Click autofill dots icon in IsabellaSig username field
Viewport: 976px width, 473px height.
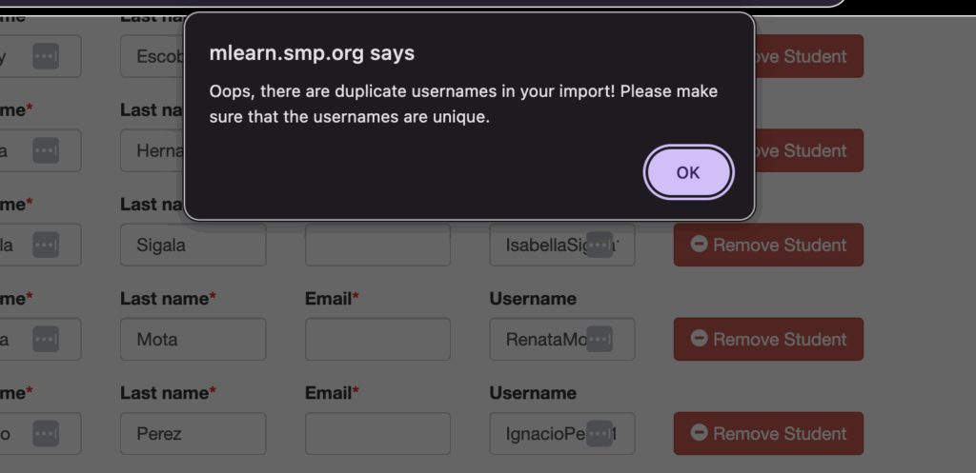pyautogui.click(x=599, y=245)
